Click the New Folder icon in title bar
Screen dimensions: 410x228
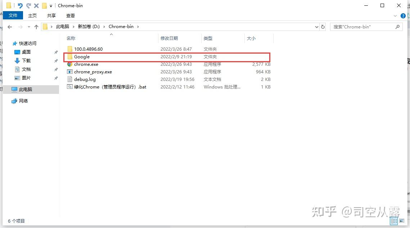[x=44, y=5]
